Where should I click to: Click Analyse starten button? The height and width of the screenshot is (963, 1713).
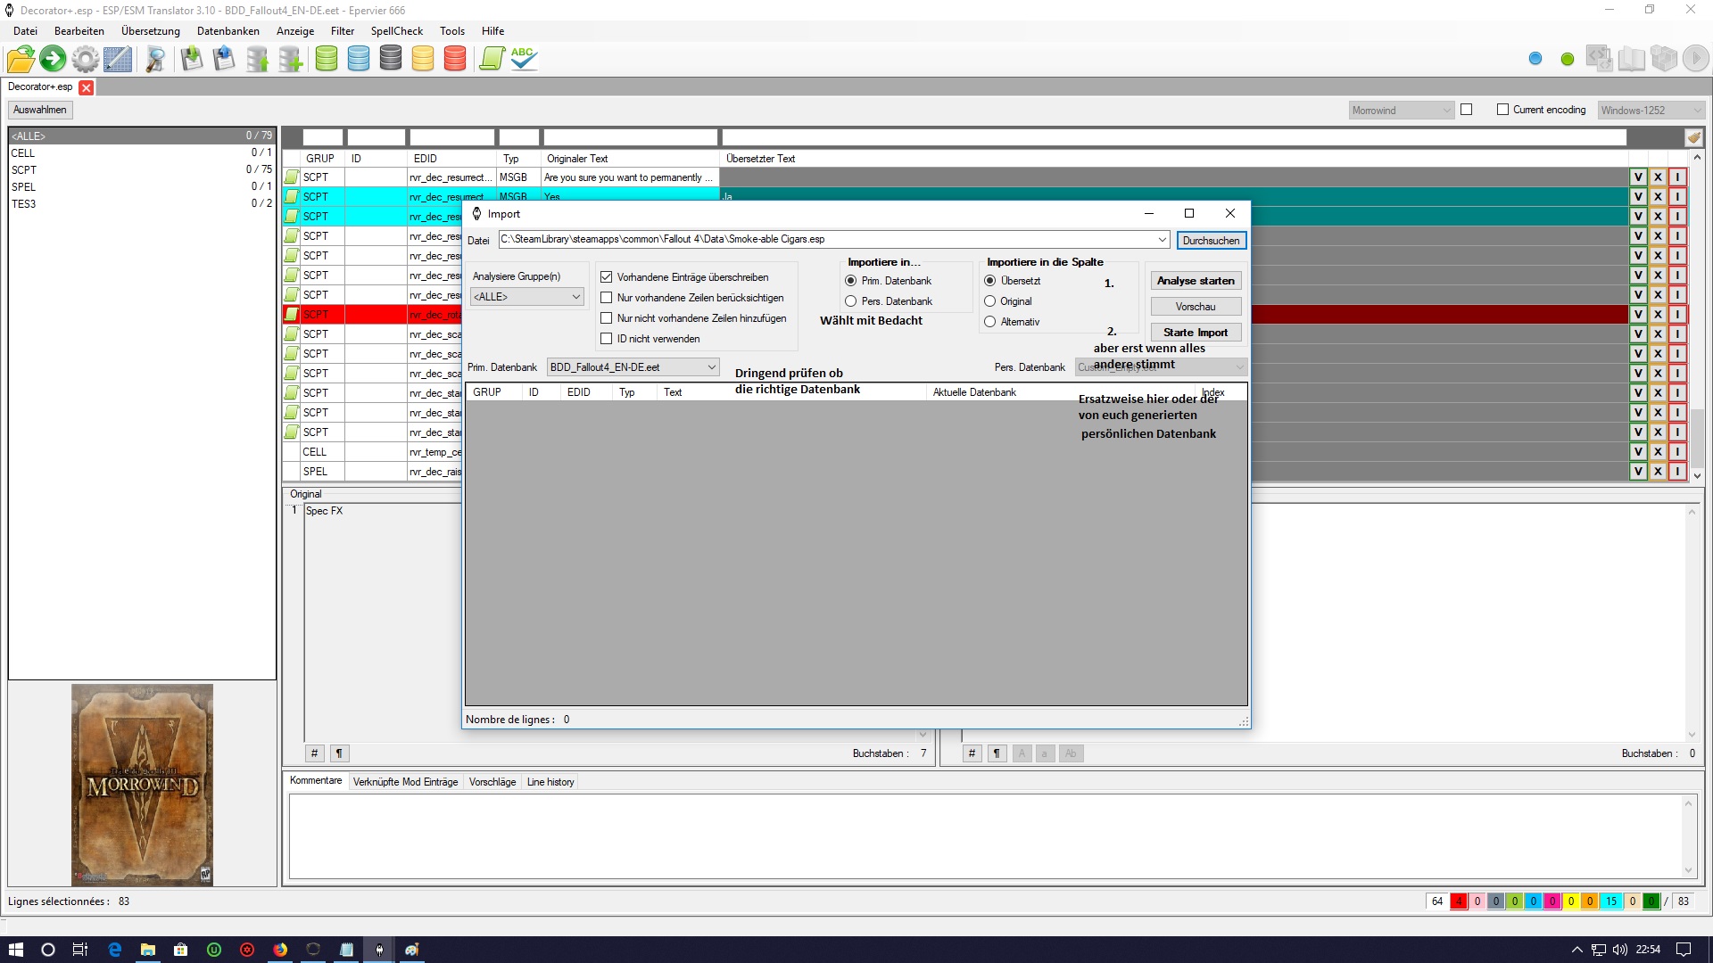[x=1196, y=281]
